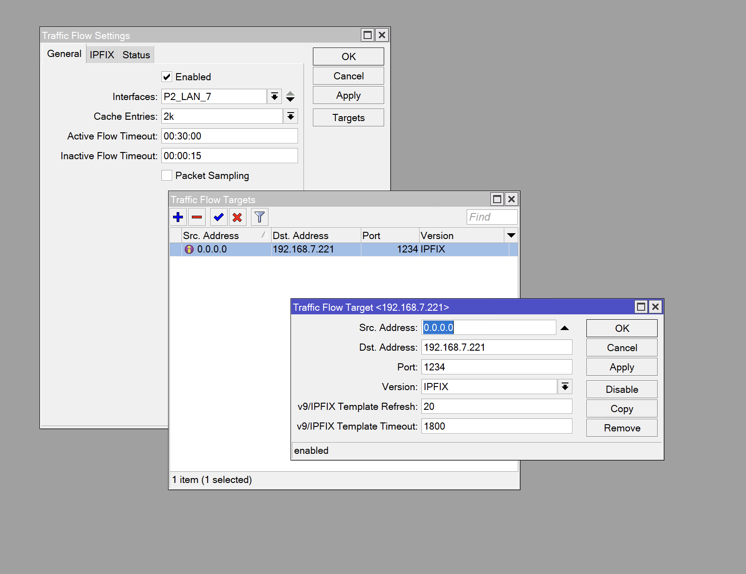The image size is (746, 574).
Task: Enable target with blue checkmark icon
Action: 219,217
